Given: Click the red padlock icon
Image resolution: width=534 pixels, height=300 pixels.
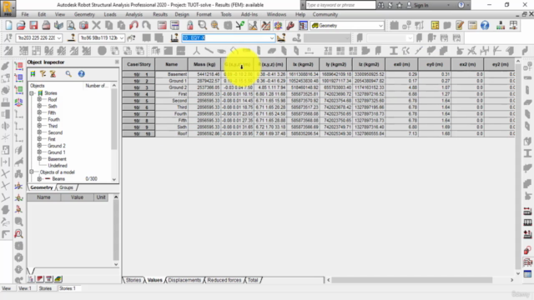Looking at the screenshot, I should (x=189, y=26).
